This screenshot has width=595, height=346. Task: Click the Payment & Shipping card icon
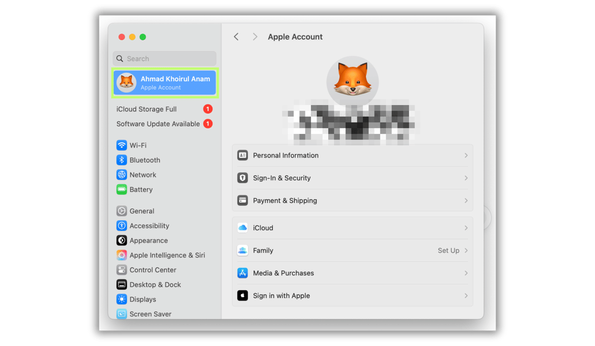pos(242,200)
